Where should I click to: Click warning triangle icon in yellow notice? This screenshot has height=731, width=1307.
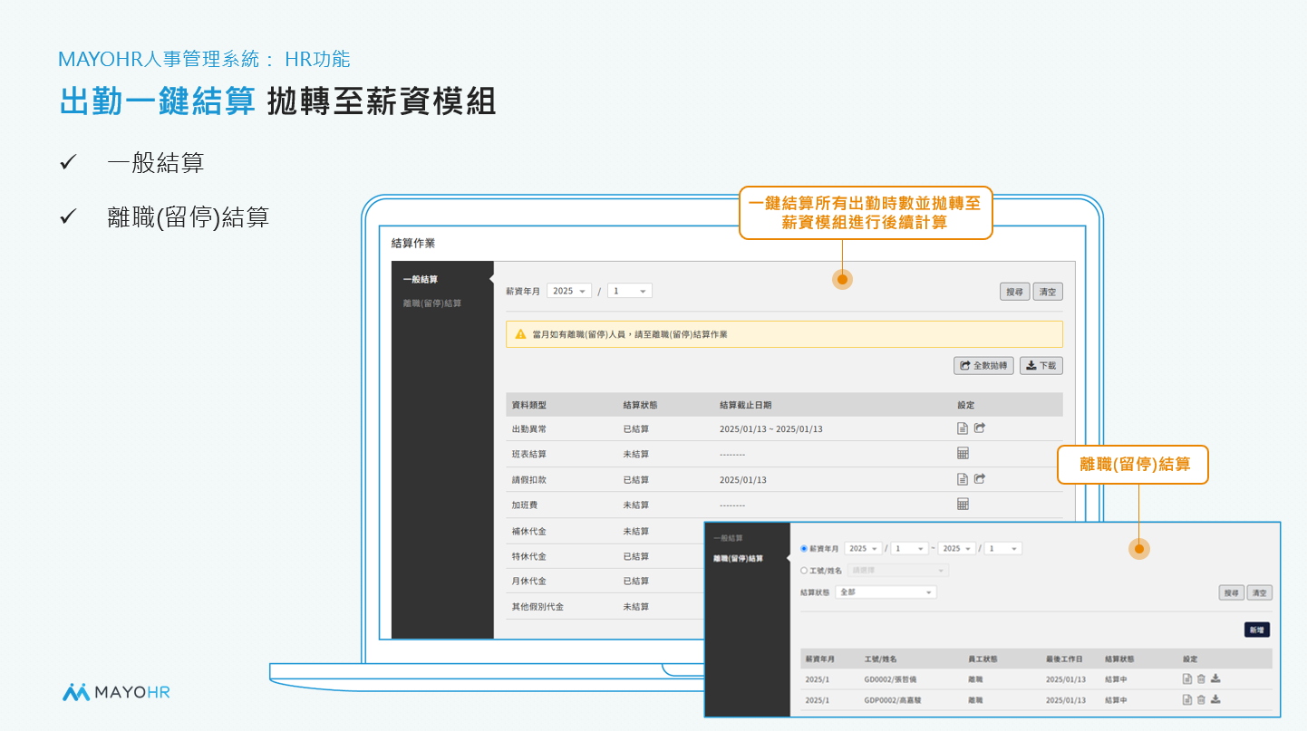520,334
